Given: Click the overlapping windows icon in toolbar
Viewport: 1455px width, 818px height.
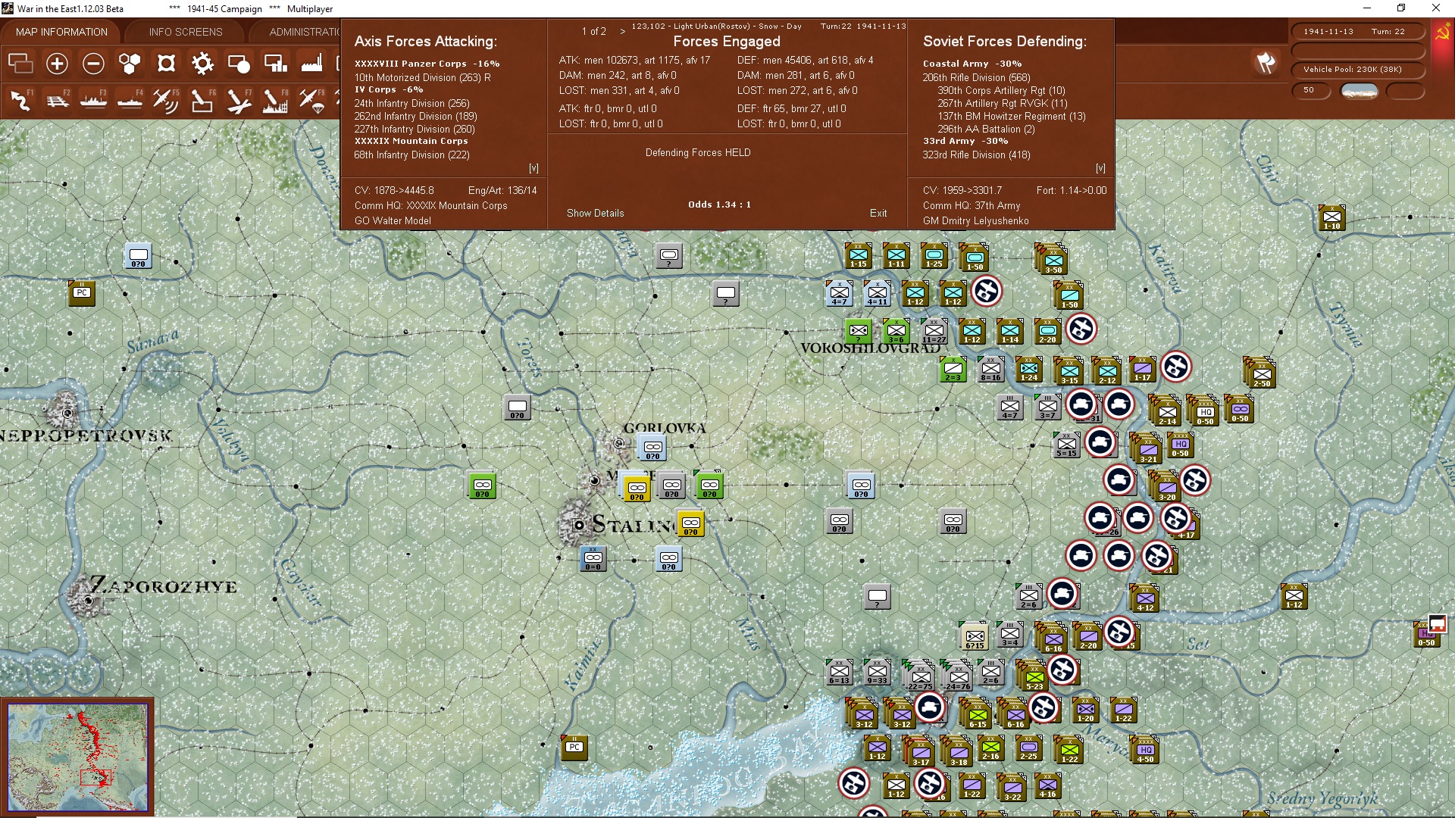Looking at the screenshot, I should [20, 64].
